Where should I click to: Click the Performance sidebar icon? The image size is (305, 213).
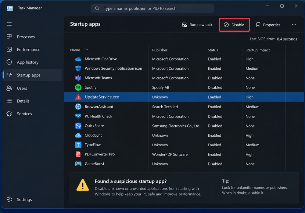[x=9, y=50]
